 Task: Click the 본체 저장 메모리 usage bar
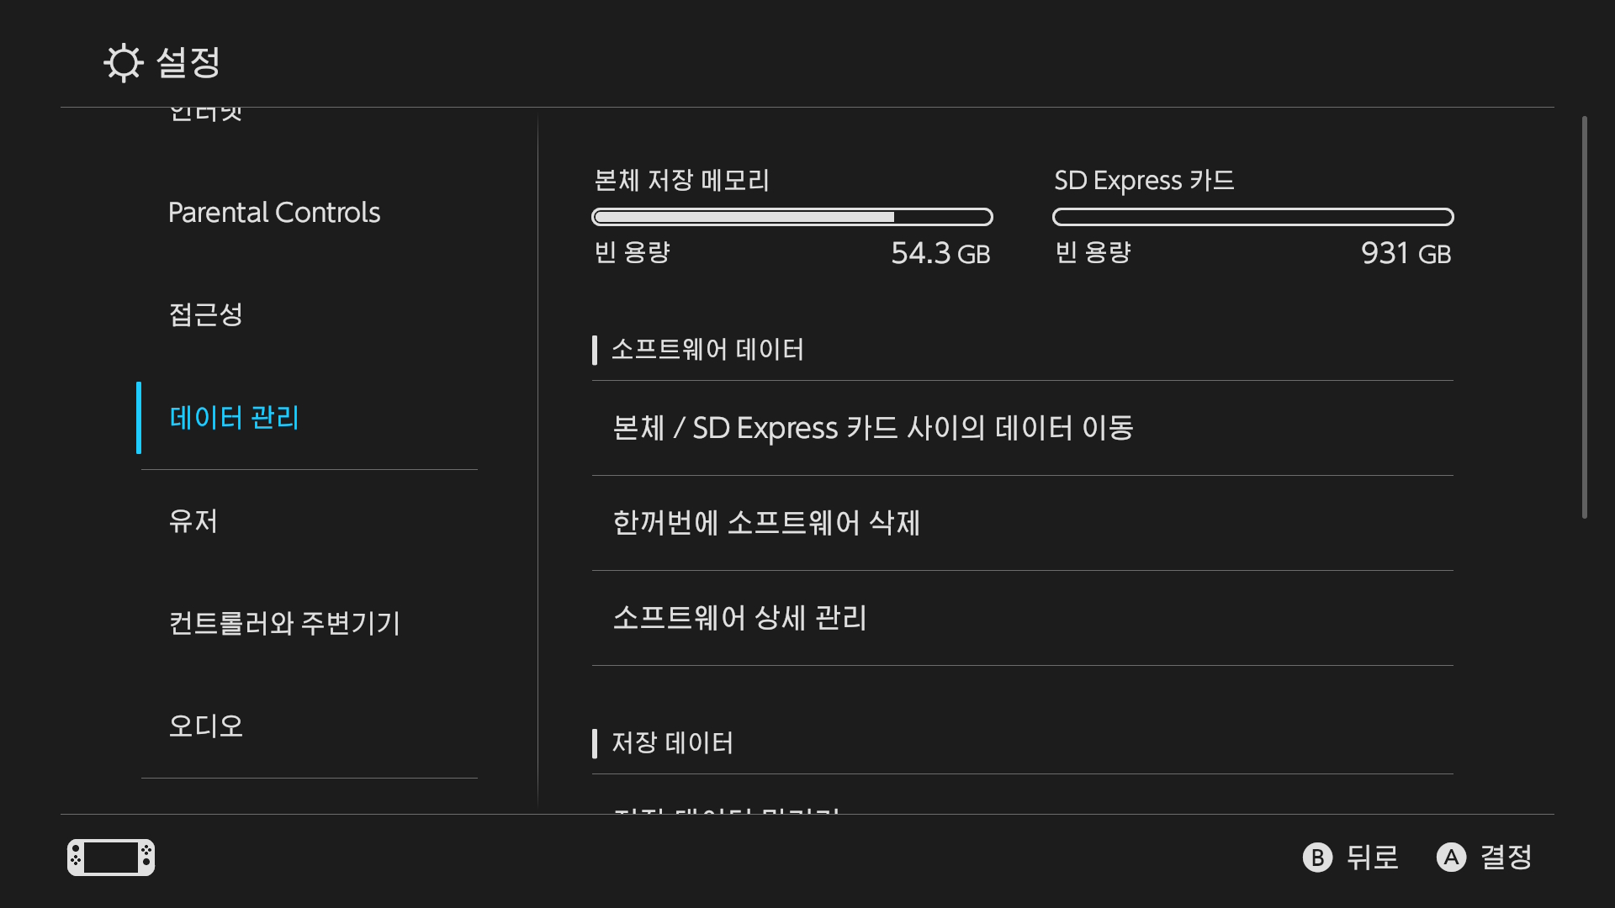(x=792, y=217)
